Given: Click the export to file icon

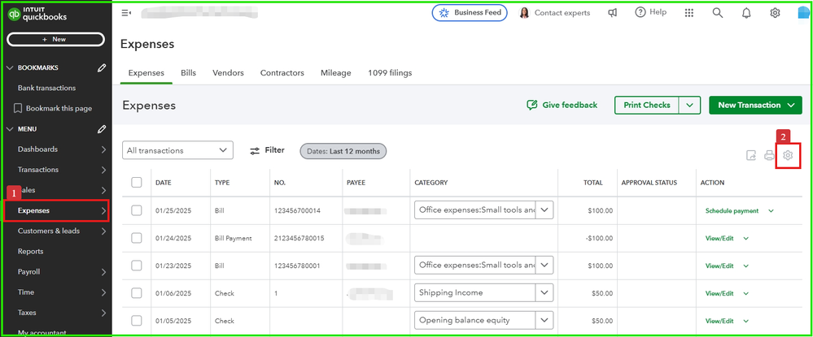Looking at the screenshot, I should pos(751,156).
